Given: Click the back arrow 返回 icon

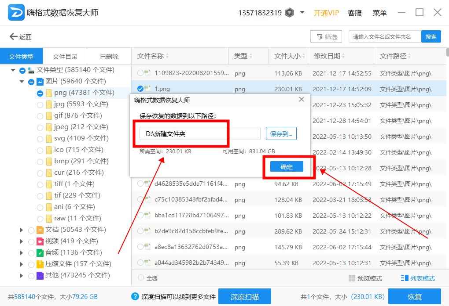Looking at the screenshot, I should click(13, 37).
